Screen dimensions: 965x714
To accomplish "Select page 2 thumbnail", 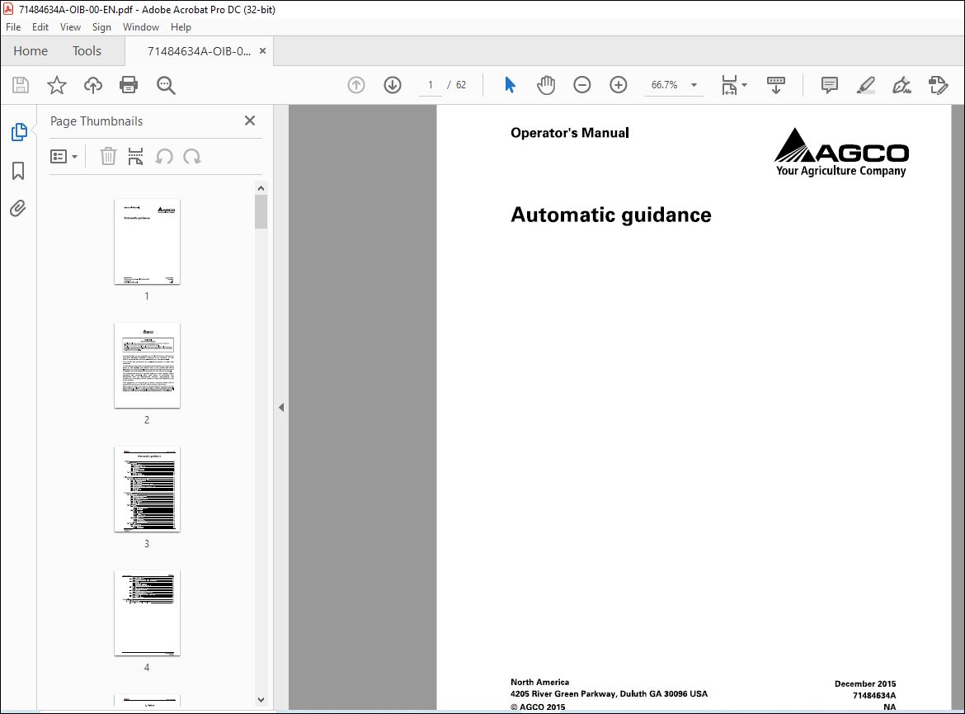I will [147, 366].
